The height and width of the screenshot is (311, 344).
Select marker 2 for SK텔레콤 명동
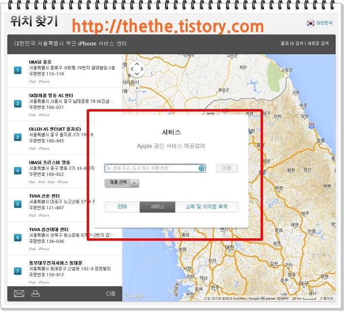tap(18, 104)
